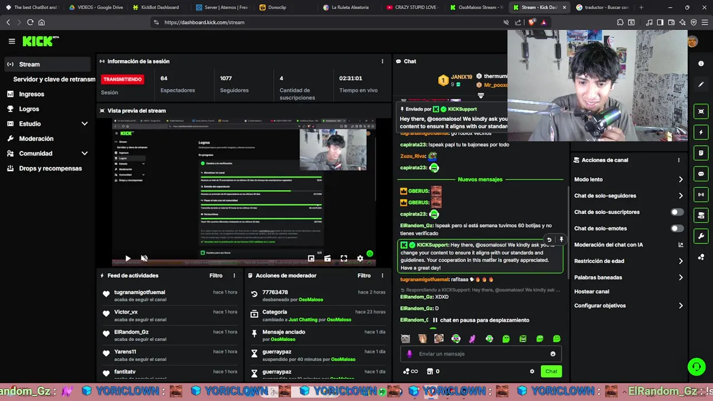Click the lightning bolt icon in right sidebar
The height and width of the screenshot is (401, 713).
(x=701, y=132)
